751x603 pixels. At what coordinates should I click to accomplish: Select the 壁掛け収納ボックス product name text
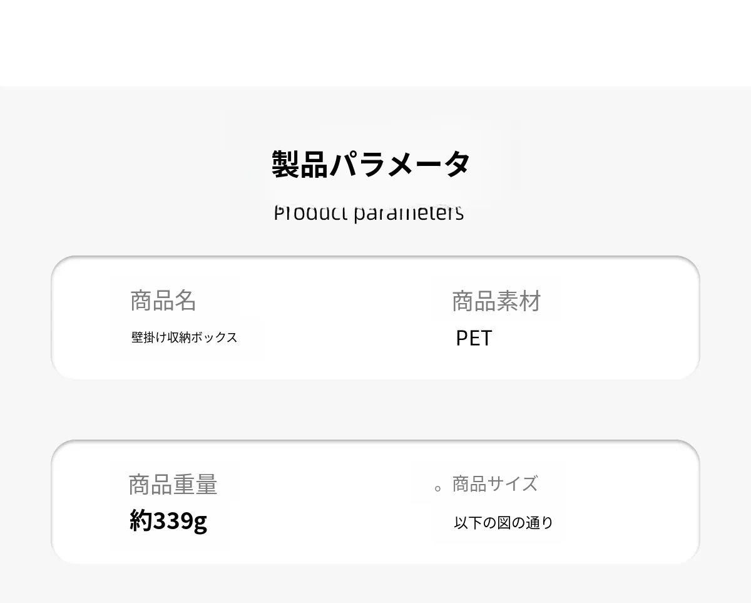pos(184,338)
